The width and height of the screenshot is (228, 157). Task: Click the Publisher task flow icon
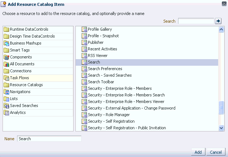(x=84, y=42)
